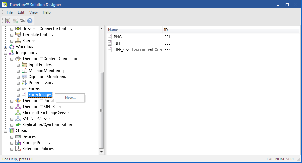Image resolution: width=302 pixels, height=163 pixels.
Task: Click the PNG row file icon
Action: pyautogui.click(x=109, y=37)
